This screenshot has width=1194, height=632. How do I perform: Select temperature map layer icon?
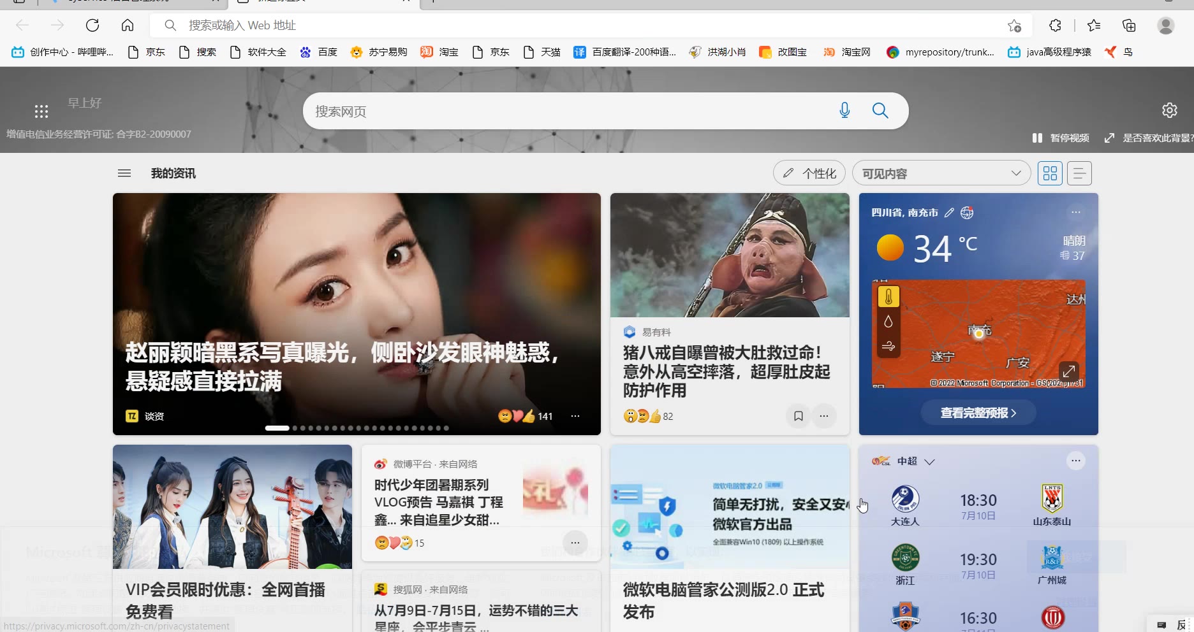[x=888, y=297]
